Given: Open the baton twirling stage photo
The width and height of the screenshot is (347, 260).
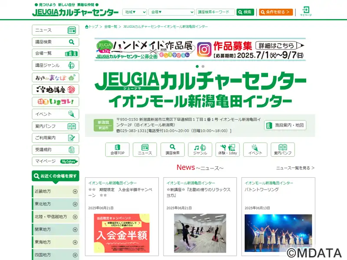Looking at the screenshot, I should click(278, 233).
